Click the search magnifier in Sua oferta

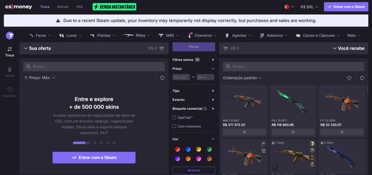(28, 67)
